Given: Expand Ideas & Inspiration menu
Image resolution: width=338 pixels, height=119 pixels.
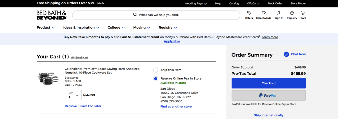Looking at the screenshot, I should pos(81,27).
